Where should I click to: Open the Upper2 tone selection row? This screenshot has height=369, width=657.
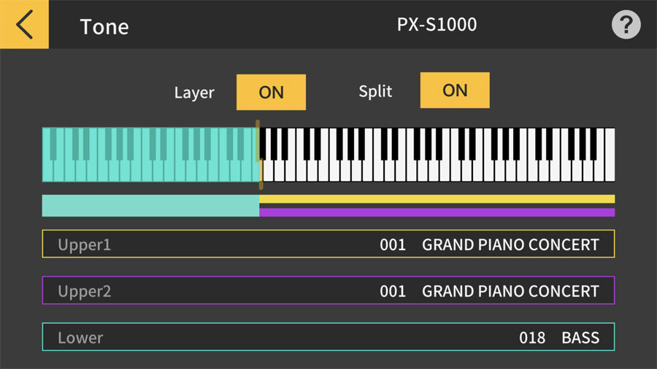[x=328, y=291]
